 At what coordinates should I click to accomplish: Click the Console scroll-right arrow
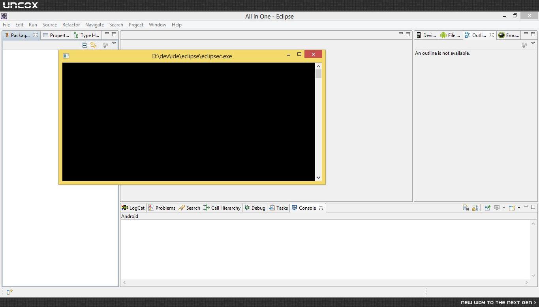click(527, 282)
